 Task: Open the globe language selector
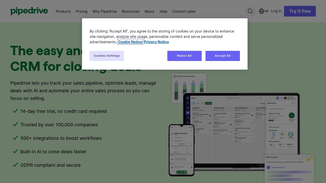point(264,11)
